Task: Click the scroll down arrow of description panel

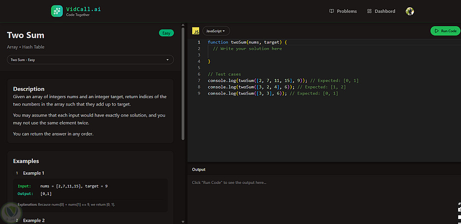Action: pos(183,221)
